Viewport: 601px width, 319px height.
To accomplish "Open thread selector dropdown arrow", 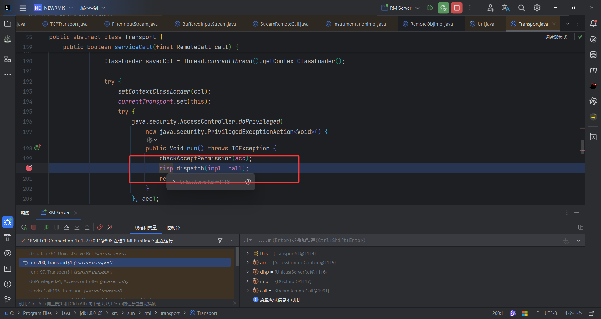I will pos(233,241).
